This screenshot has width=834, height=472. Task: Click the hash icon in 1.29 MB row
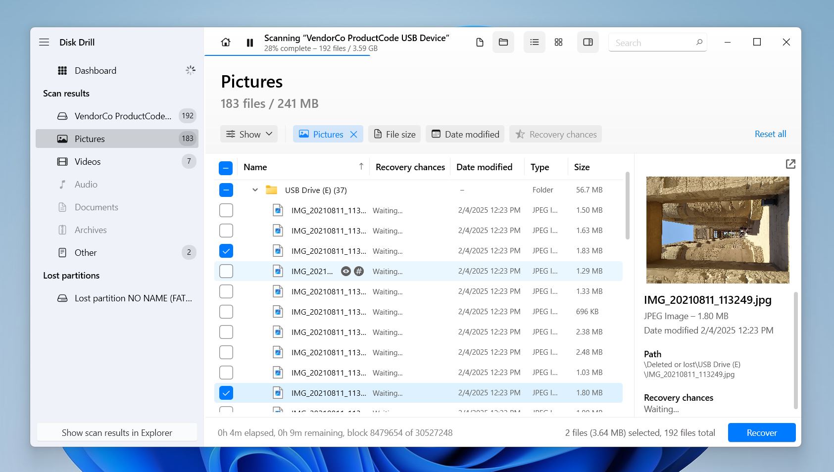pyautogui.click(x=359, y=271)
